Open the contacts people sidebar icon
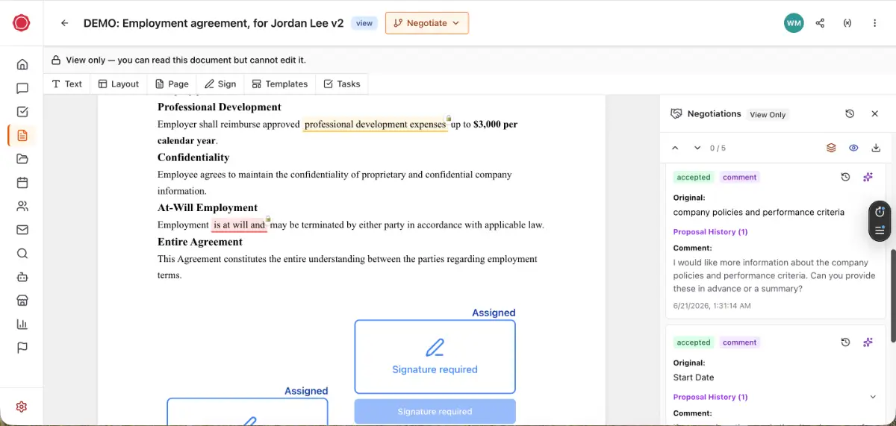The width and height of the screenshot is (896, 426). [x=22, y=206]
